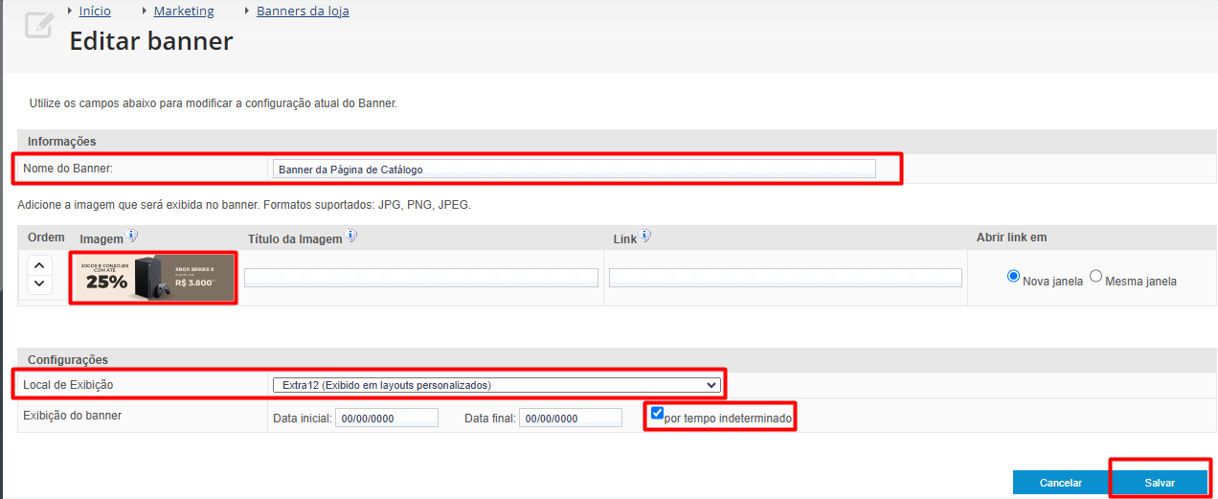Open Local de Exibição dropdown
The image size is (1218, 499).
pyautogui.click(x=495, y=385)
